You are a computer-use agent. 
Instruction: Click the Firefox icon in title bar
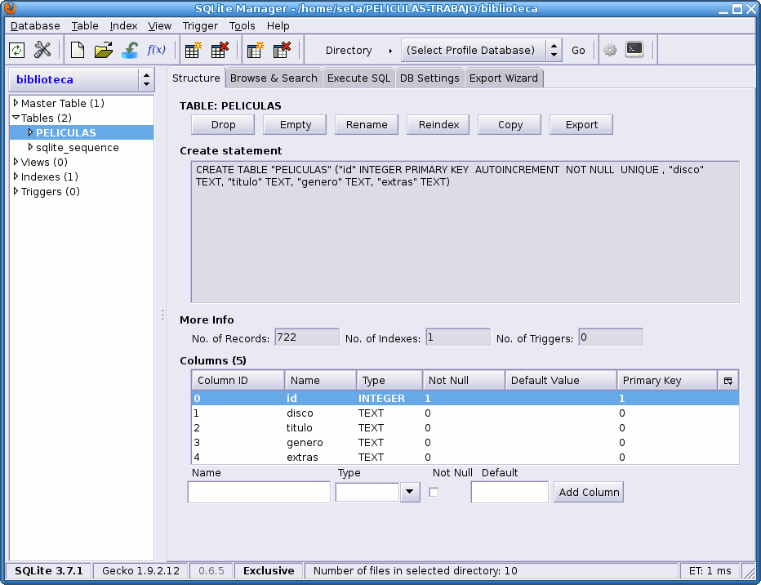10,7
